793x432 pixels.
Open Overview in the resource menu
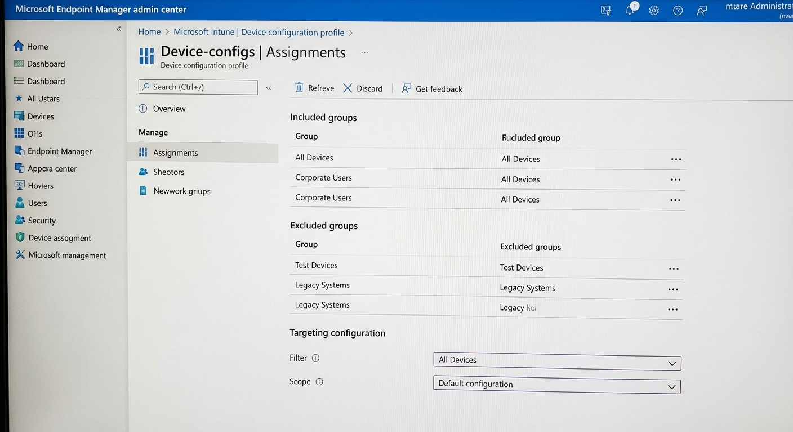tap(169, 109)
